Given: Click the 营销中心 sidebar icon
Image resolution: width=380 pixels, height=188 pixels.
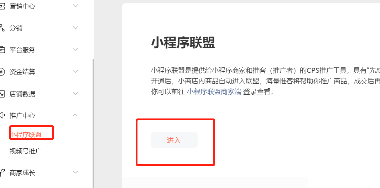Looking at the screenshot, I should pos(2,6).
